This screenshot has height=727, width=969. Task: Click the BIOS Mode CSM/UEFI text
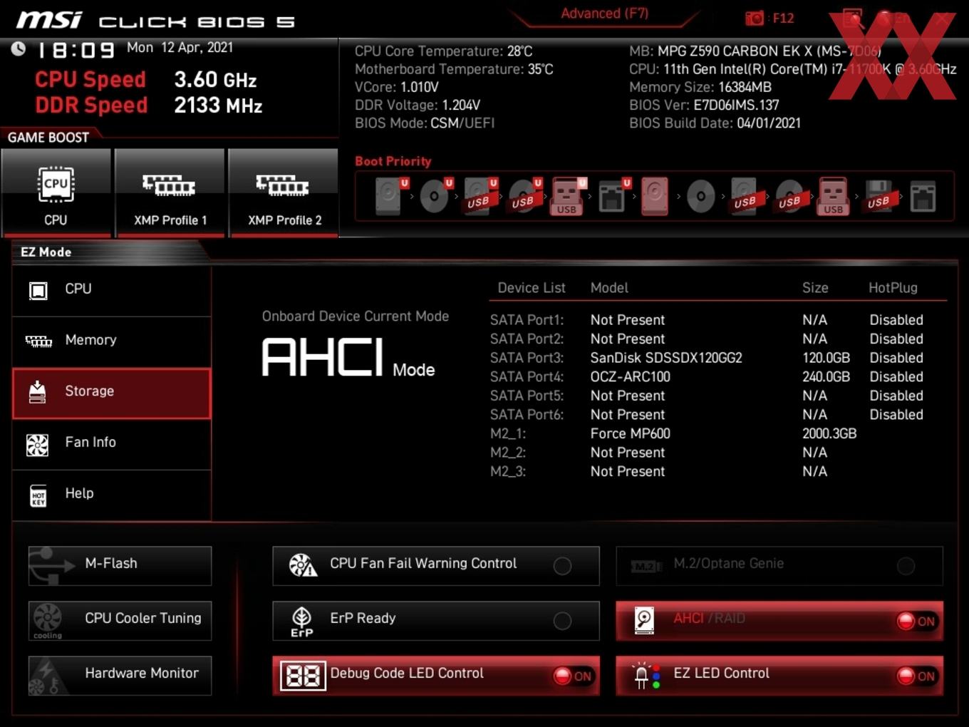coord(425,123)
